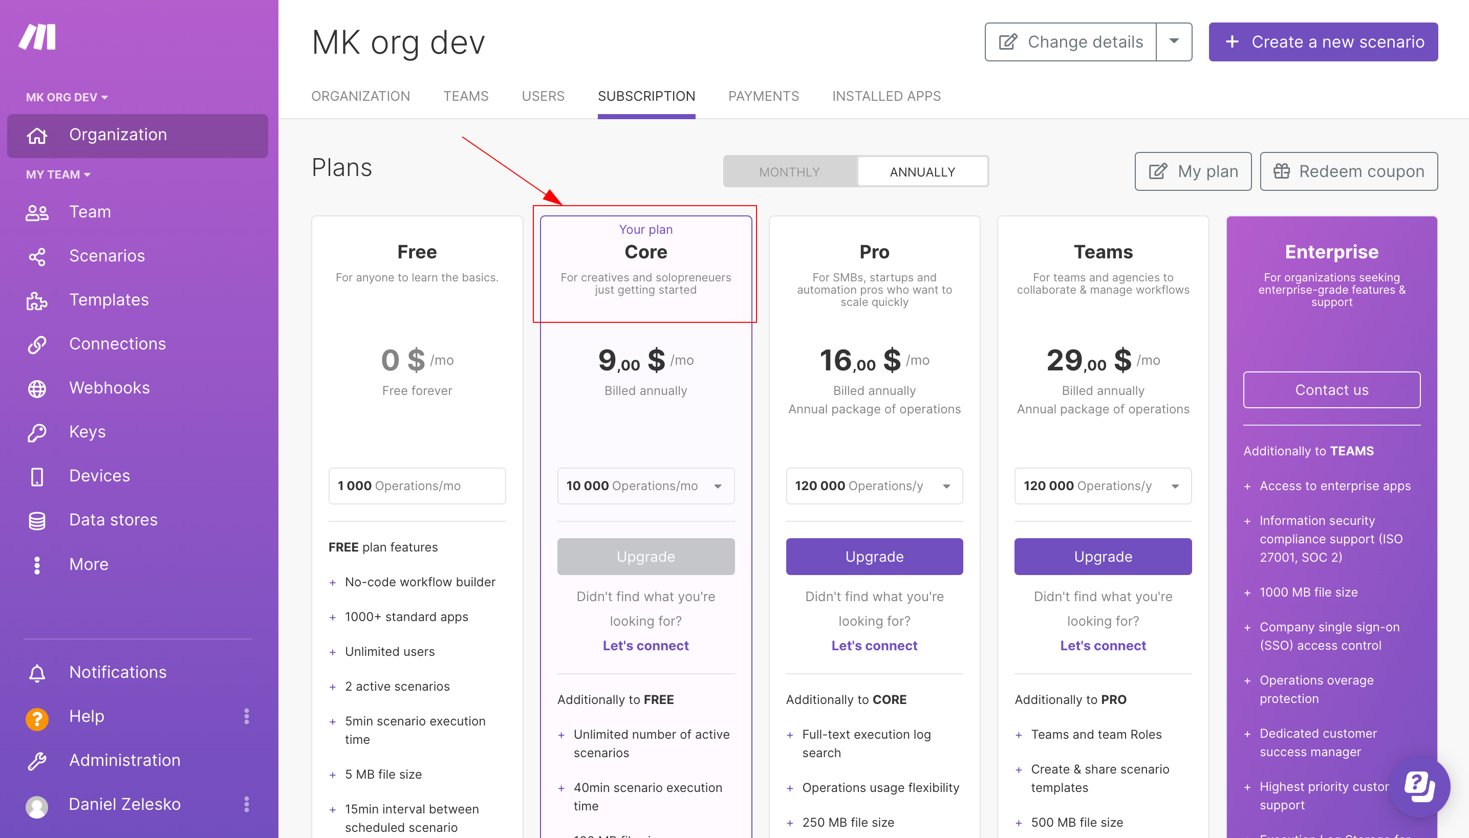Click the Redeem coupon button
This screenshot has height=838, width=1469.
1348,171
